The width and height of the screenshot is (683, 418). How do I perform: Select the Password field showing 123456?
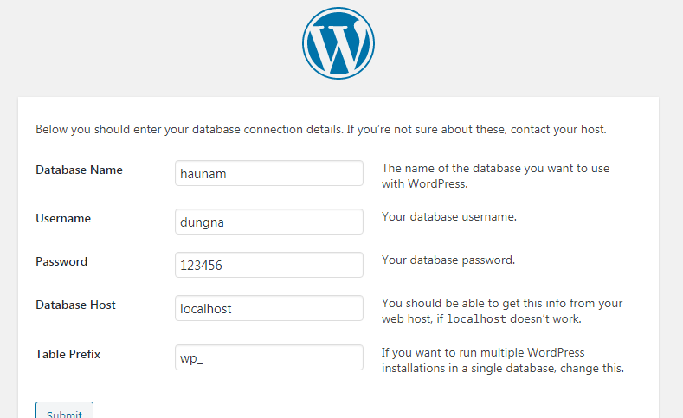269,265
